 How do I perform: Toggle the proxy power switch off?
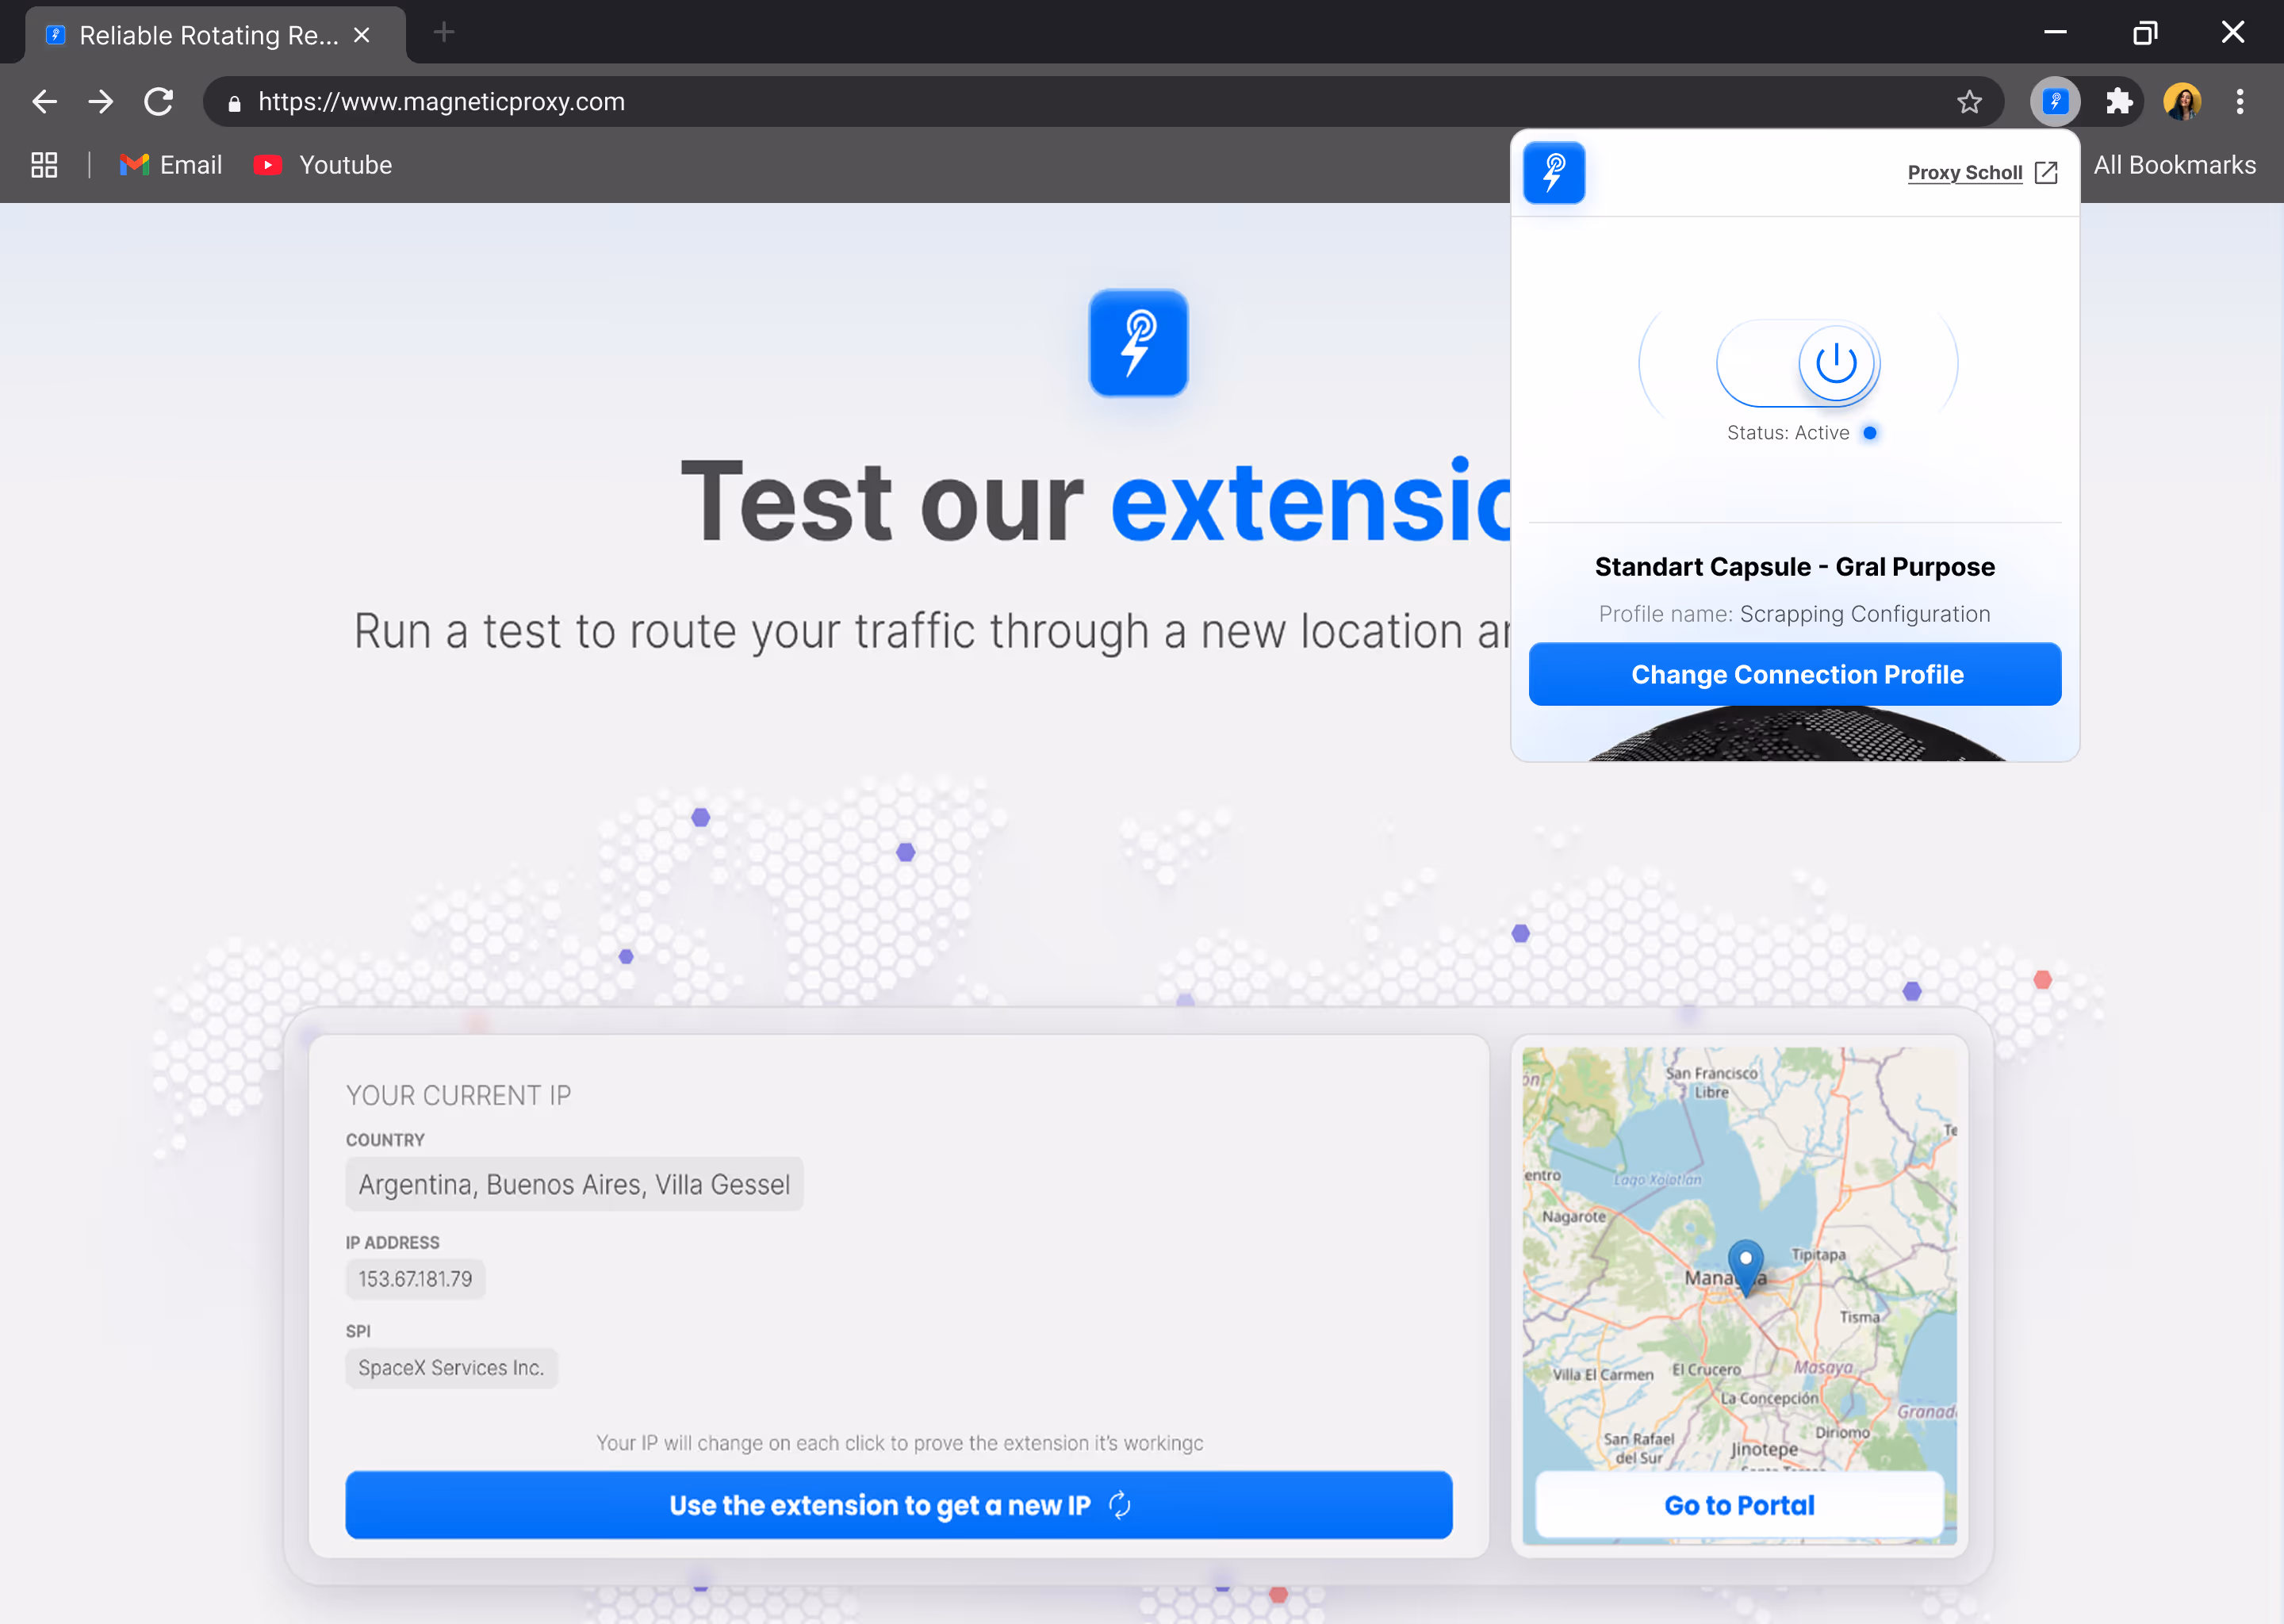pyautogui.click(x=1798, y=363)
